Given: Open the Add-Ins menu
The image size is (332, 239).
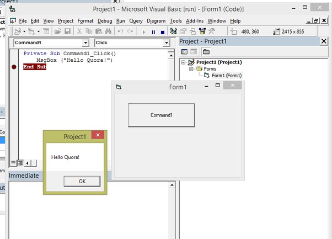Looking at the screenshot, I should coord(195,20).
